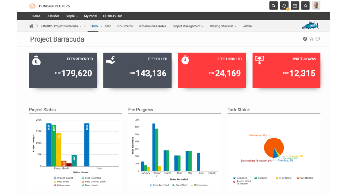This screenshot has width=347, height=195.
Task: Click the edit pencil icon beside title
Action: click(305, 39)
